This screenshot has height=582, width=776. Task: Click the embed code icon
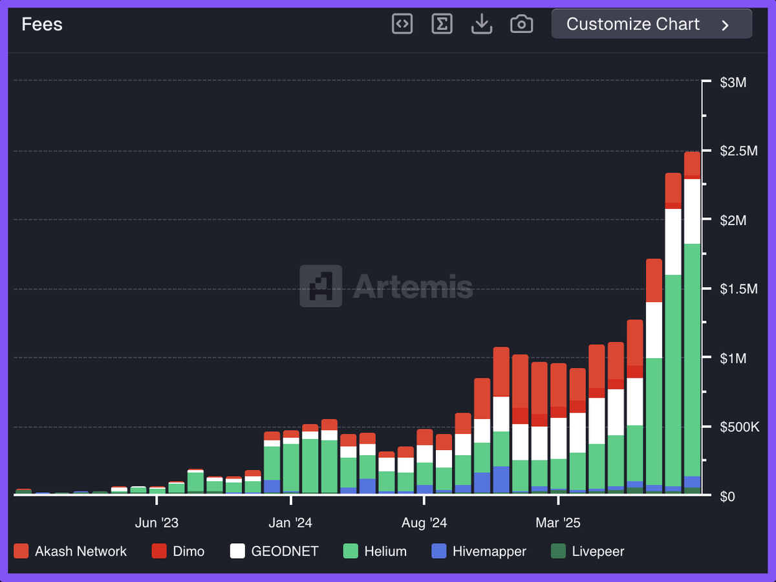[x=402, y=25]
